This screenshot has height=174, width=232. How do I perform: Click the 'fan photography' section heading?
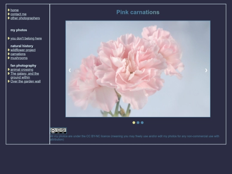23,65
